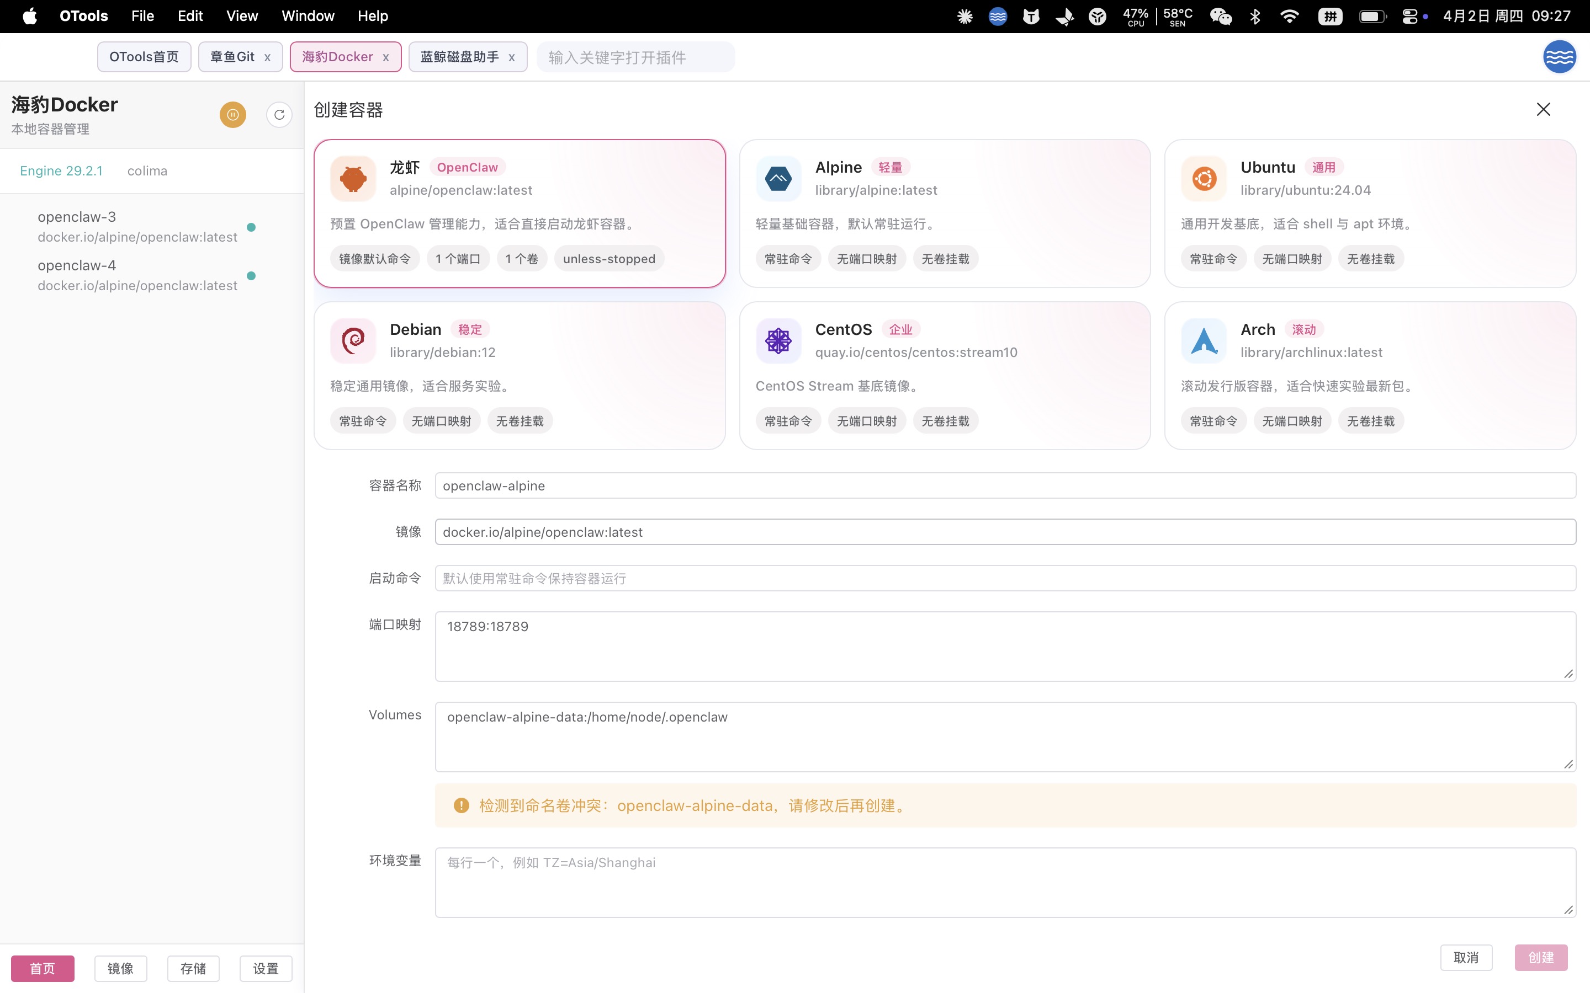Open the blue wave profile avatar

[1559, 57]
